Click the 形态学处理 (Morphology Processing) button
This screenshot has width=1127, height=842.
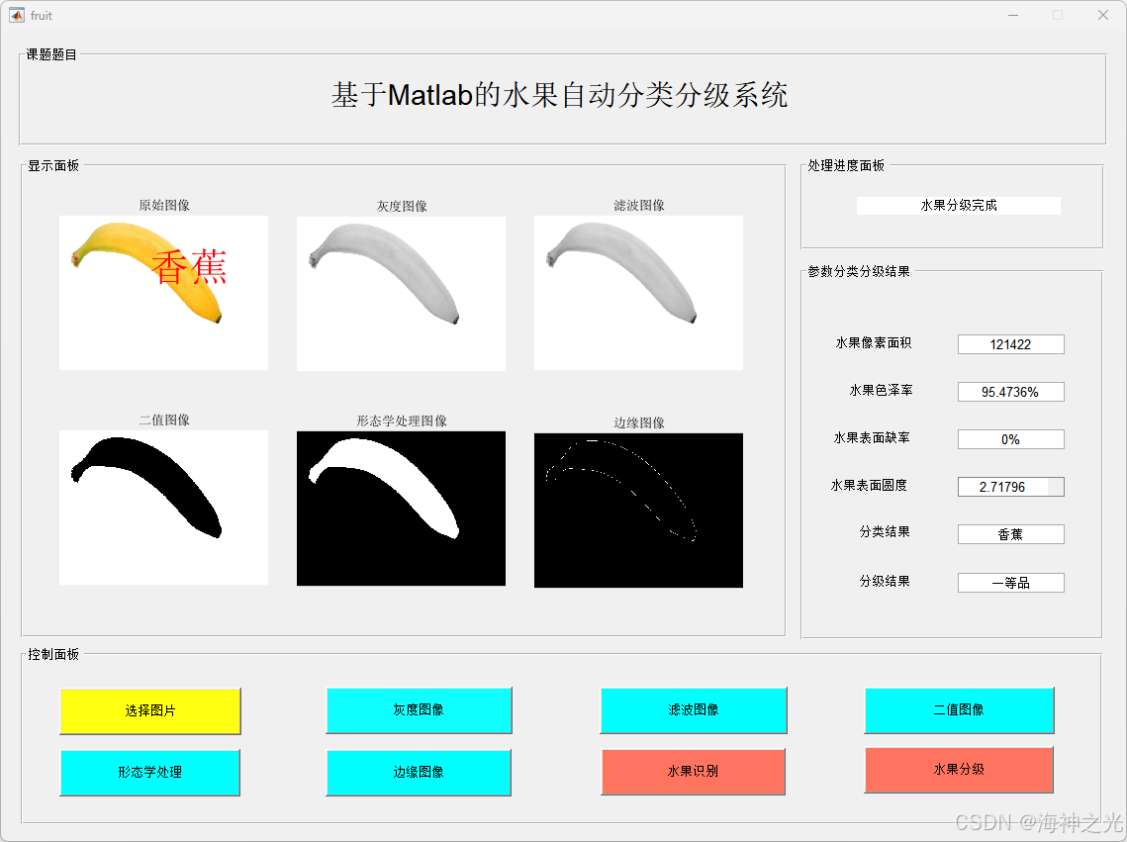149,772
